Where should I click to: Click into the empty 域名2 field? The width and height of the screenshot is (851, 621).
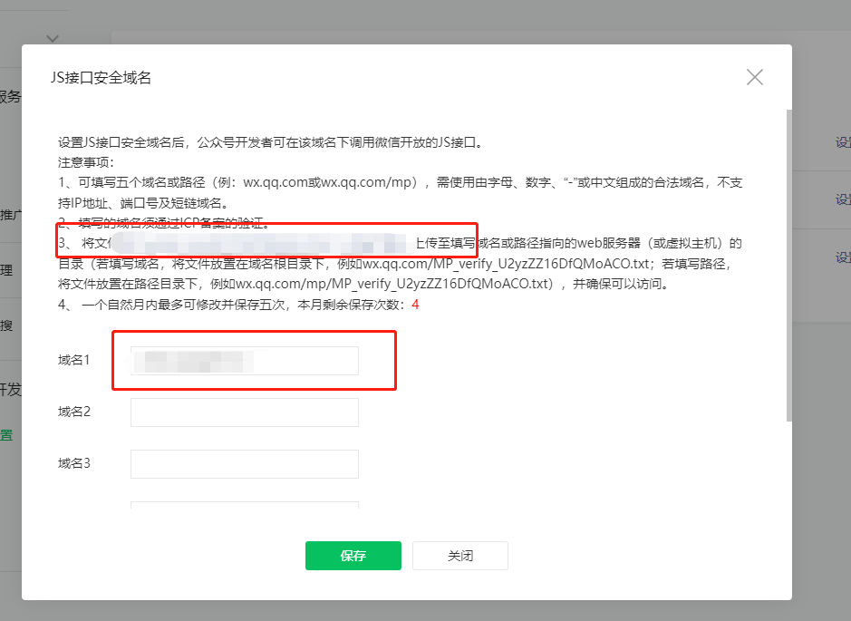245,412
